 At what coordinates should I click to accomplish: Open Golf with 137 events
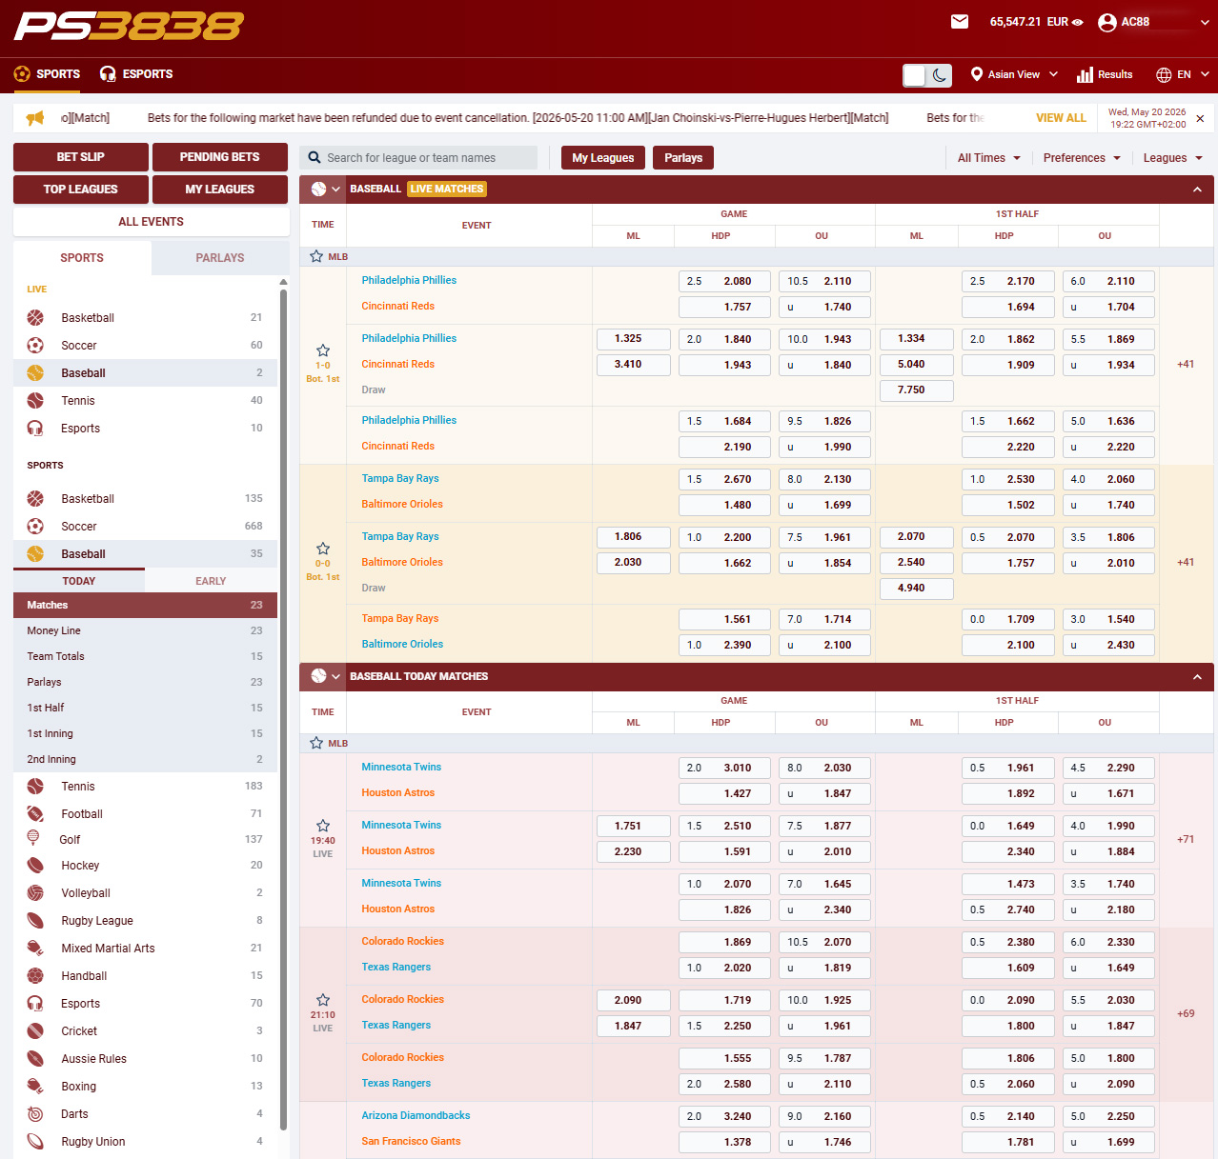click(145, 840)
